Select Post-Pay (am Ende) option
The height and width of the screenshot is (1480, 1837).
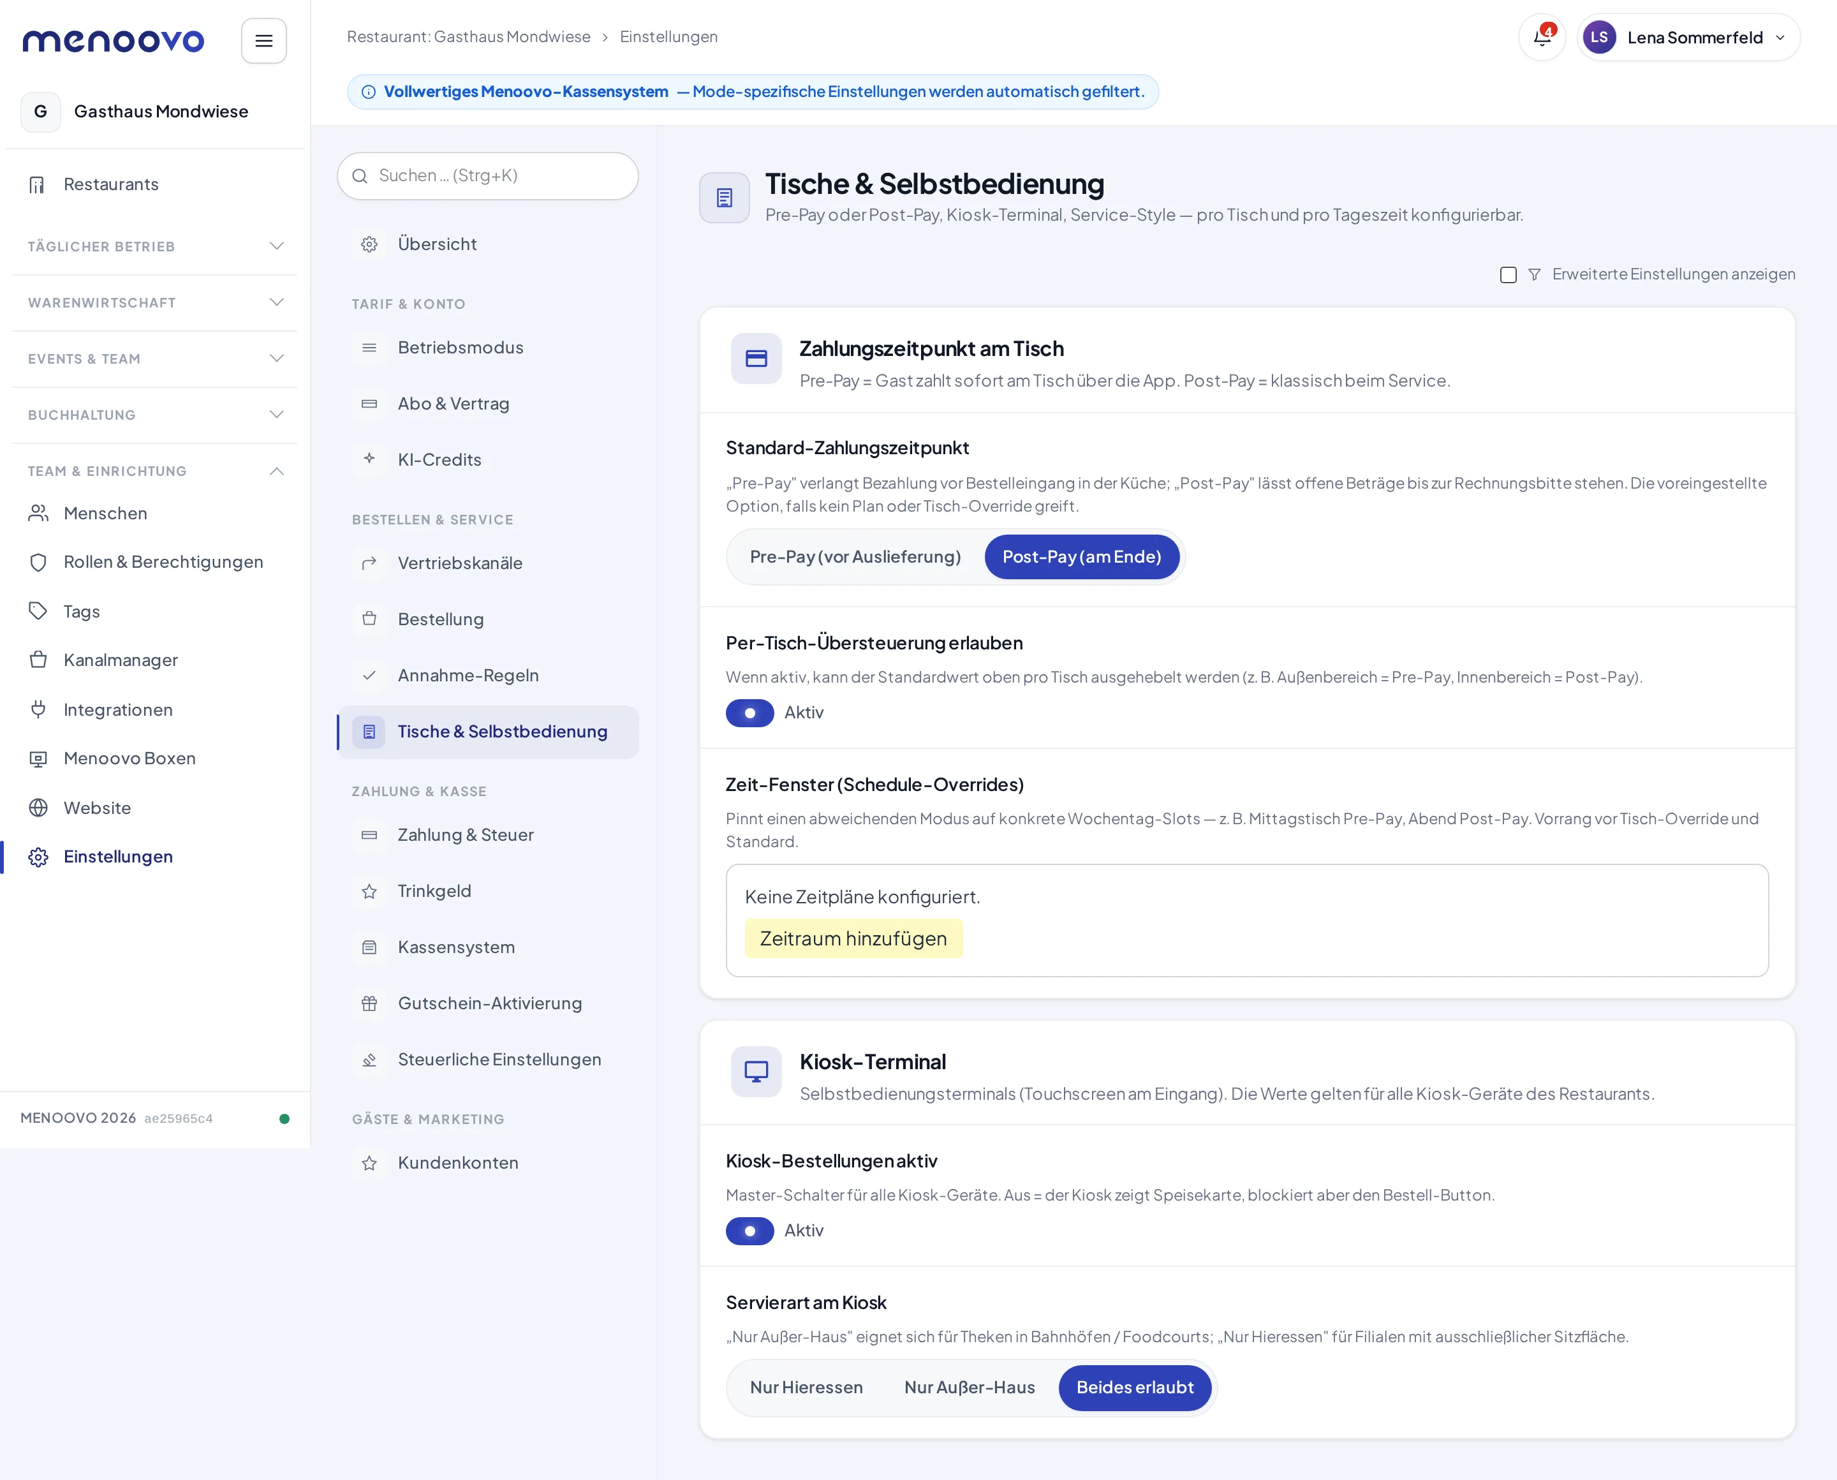[x=1082, y=557]
